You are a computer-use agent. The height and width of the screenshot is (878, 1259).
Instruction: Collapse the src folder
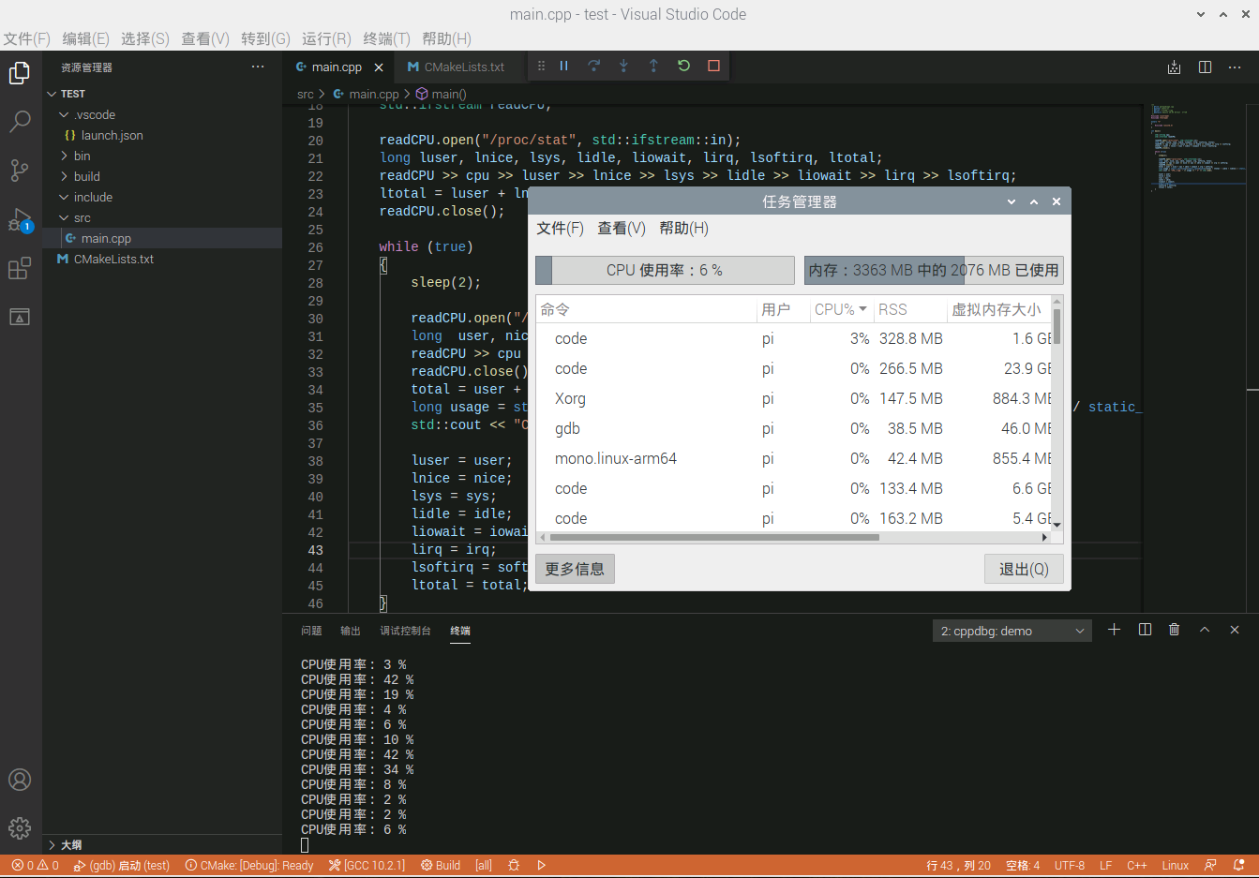coord(64,217)
